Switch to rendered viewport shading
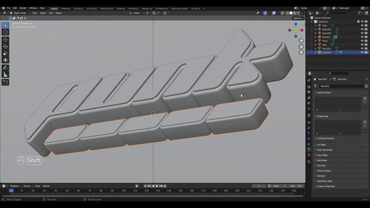Screen dimensions: 370x208 click(x=298, y=13)
